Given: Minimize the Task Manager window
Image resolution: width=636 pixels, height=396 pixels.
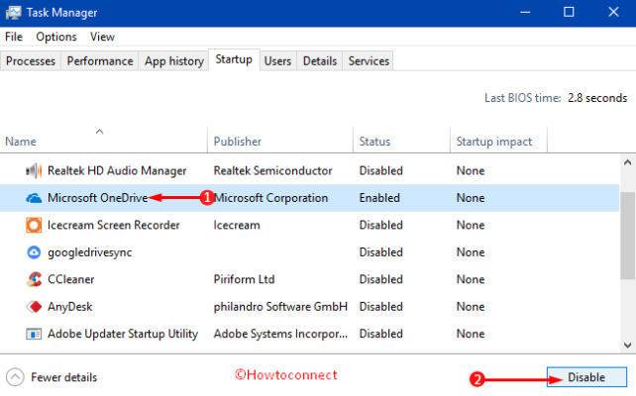Looking at the screenshot, I should click(525, 13).
